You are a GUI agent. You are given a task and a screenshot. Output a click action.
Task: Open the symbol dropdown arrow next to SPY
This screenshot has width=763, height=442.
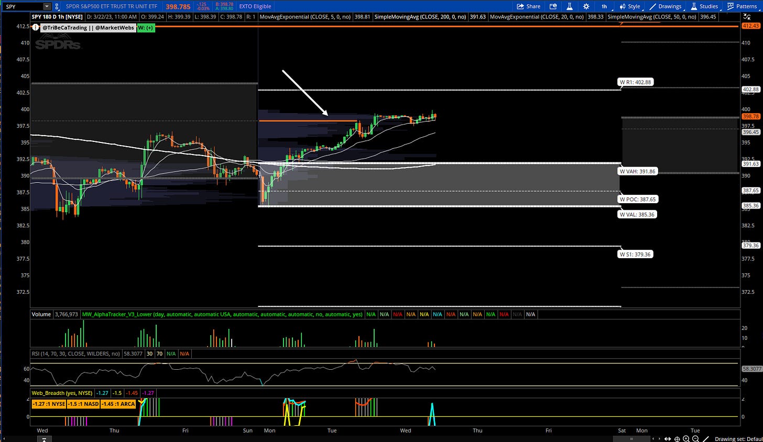[47, 6]
